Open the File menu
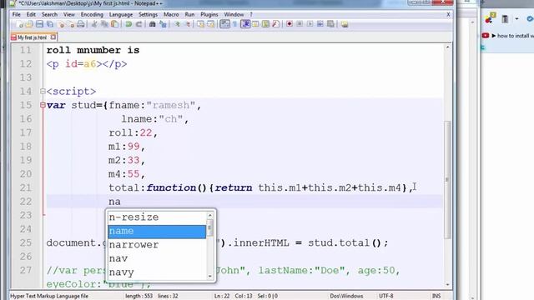 17,15
